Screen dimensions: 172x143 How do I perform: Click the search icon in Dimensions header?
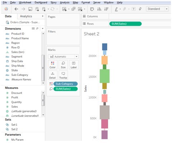tap(37, 28)
